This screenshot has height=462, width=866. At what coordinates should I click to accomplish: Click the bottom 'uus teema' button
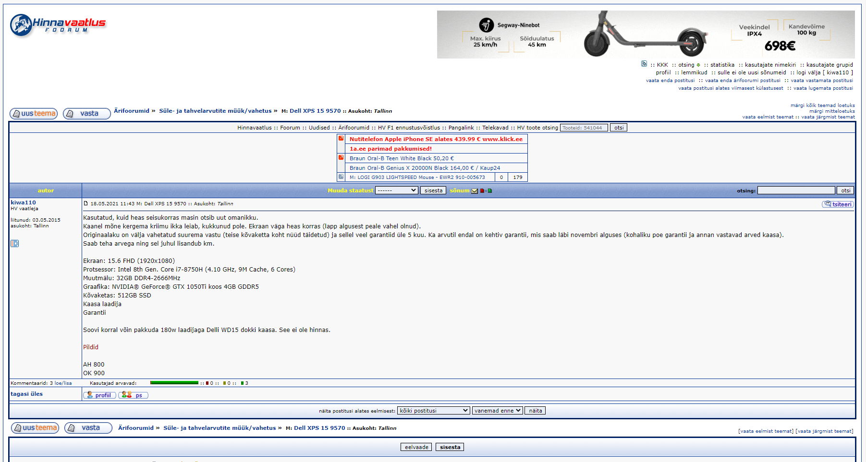[35, 428]
